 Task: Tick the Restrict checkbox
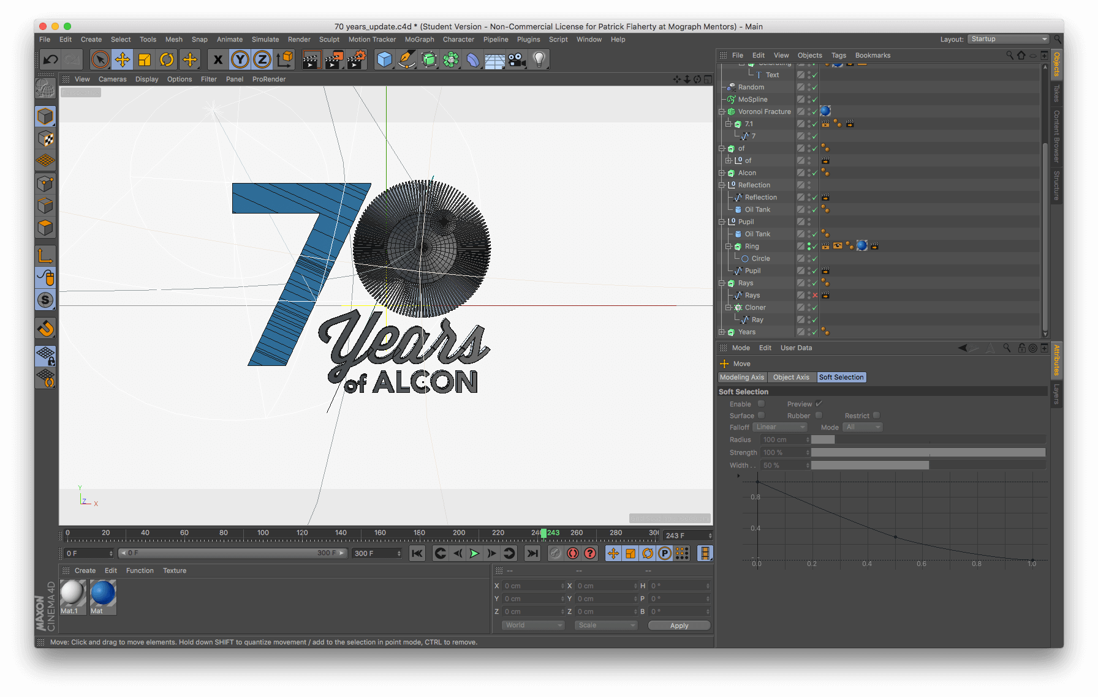point(876,416)
